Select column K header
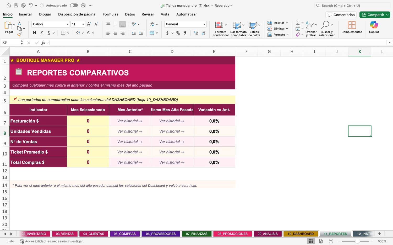393x245 pixels. (x=360, y=52)
